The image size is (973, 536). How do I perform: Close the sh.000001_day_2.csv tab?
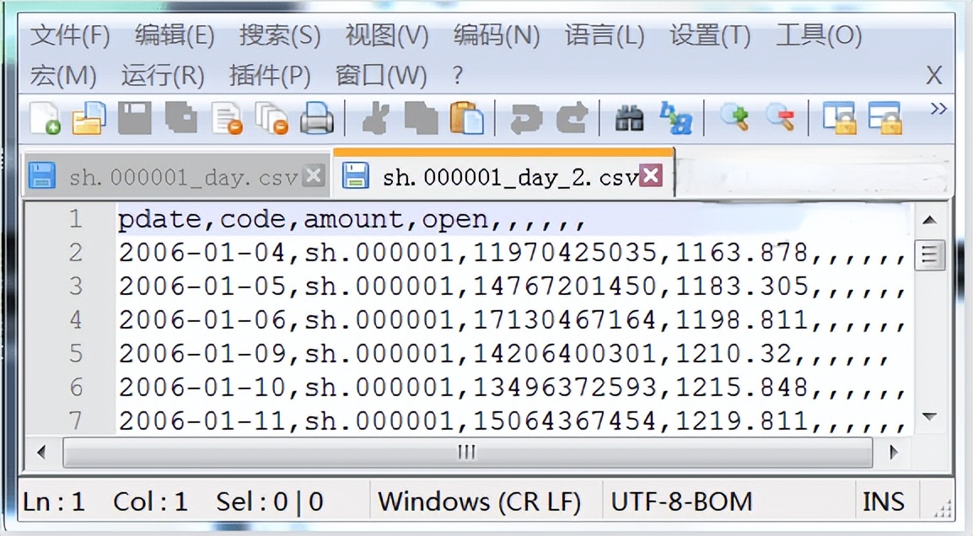pyautogui.click(x=651, y=175)
